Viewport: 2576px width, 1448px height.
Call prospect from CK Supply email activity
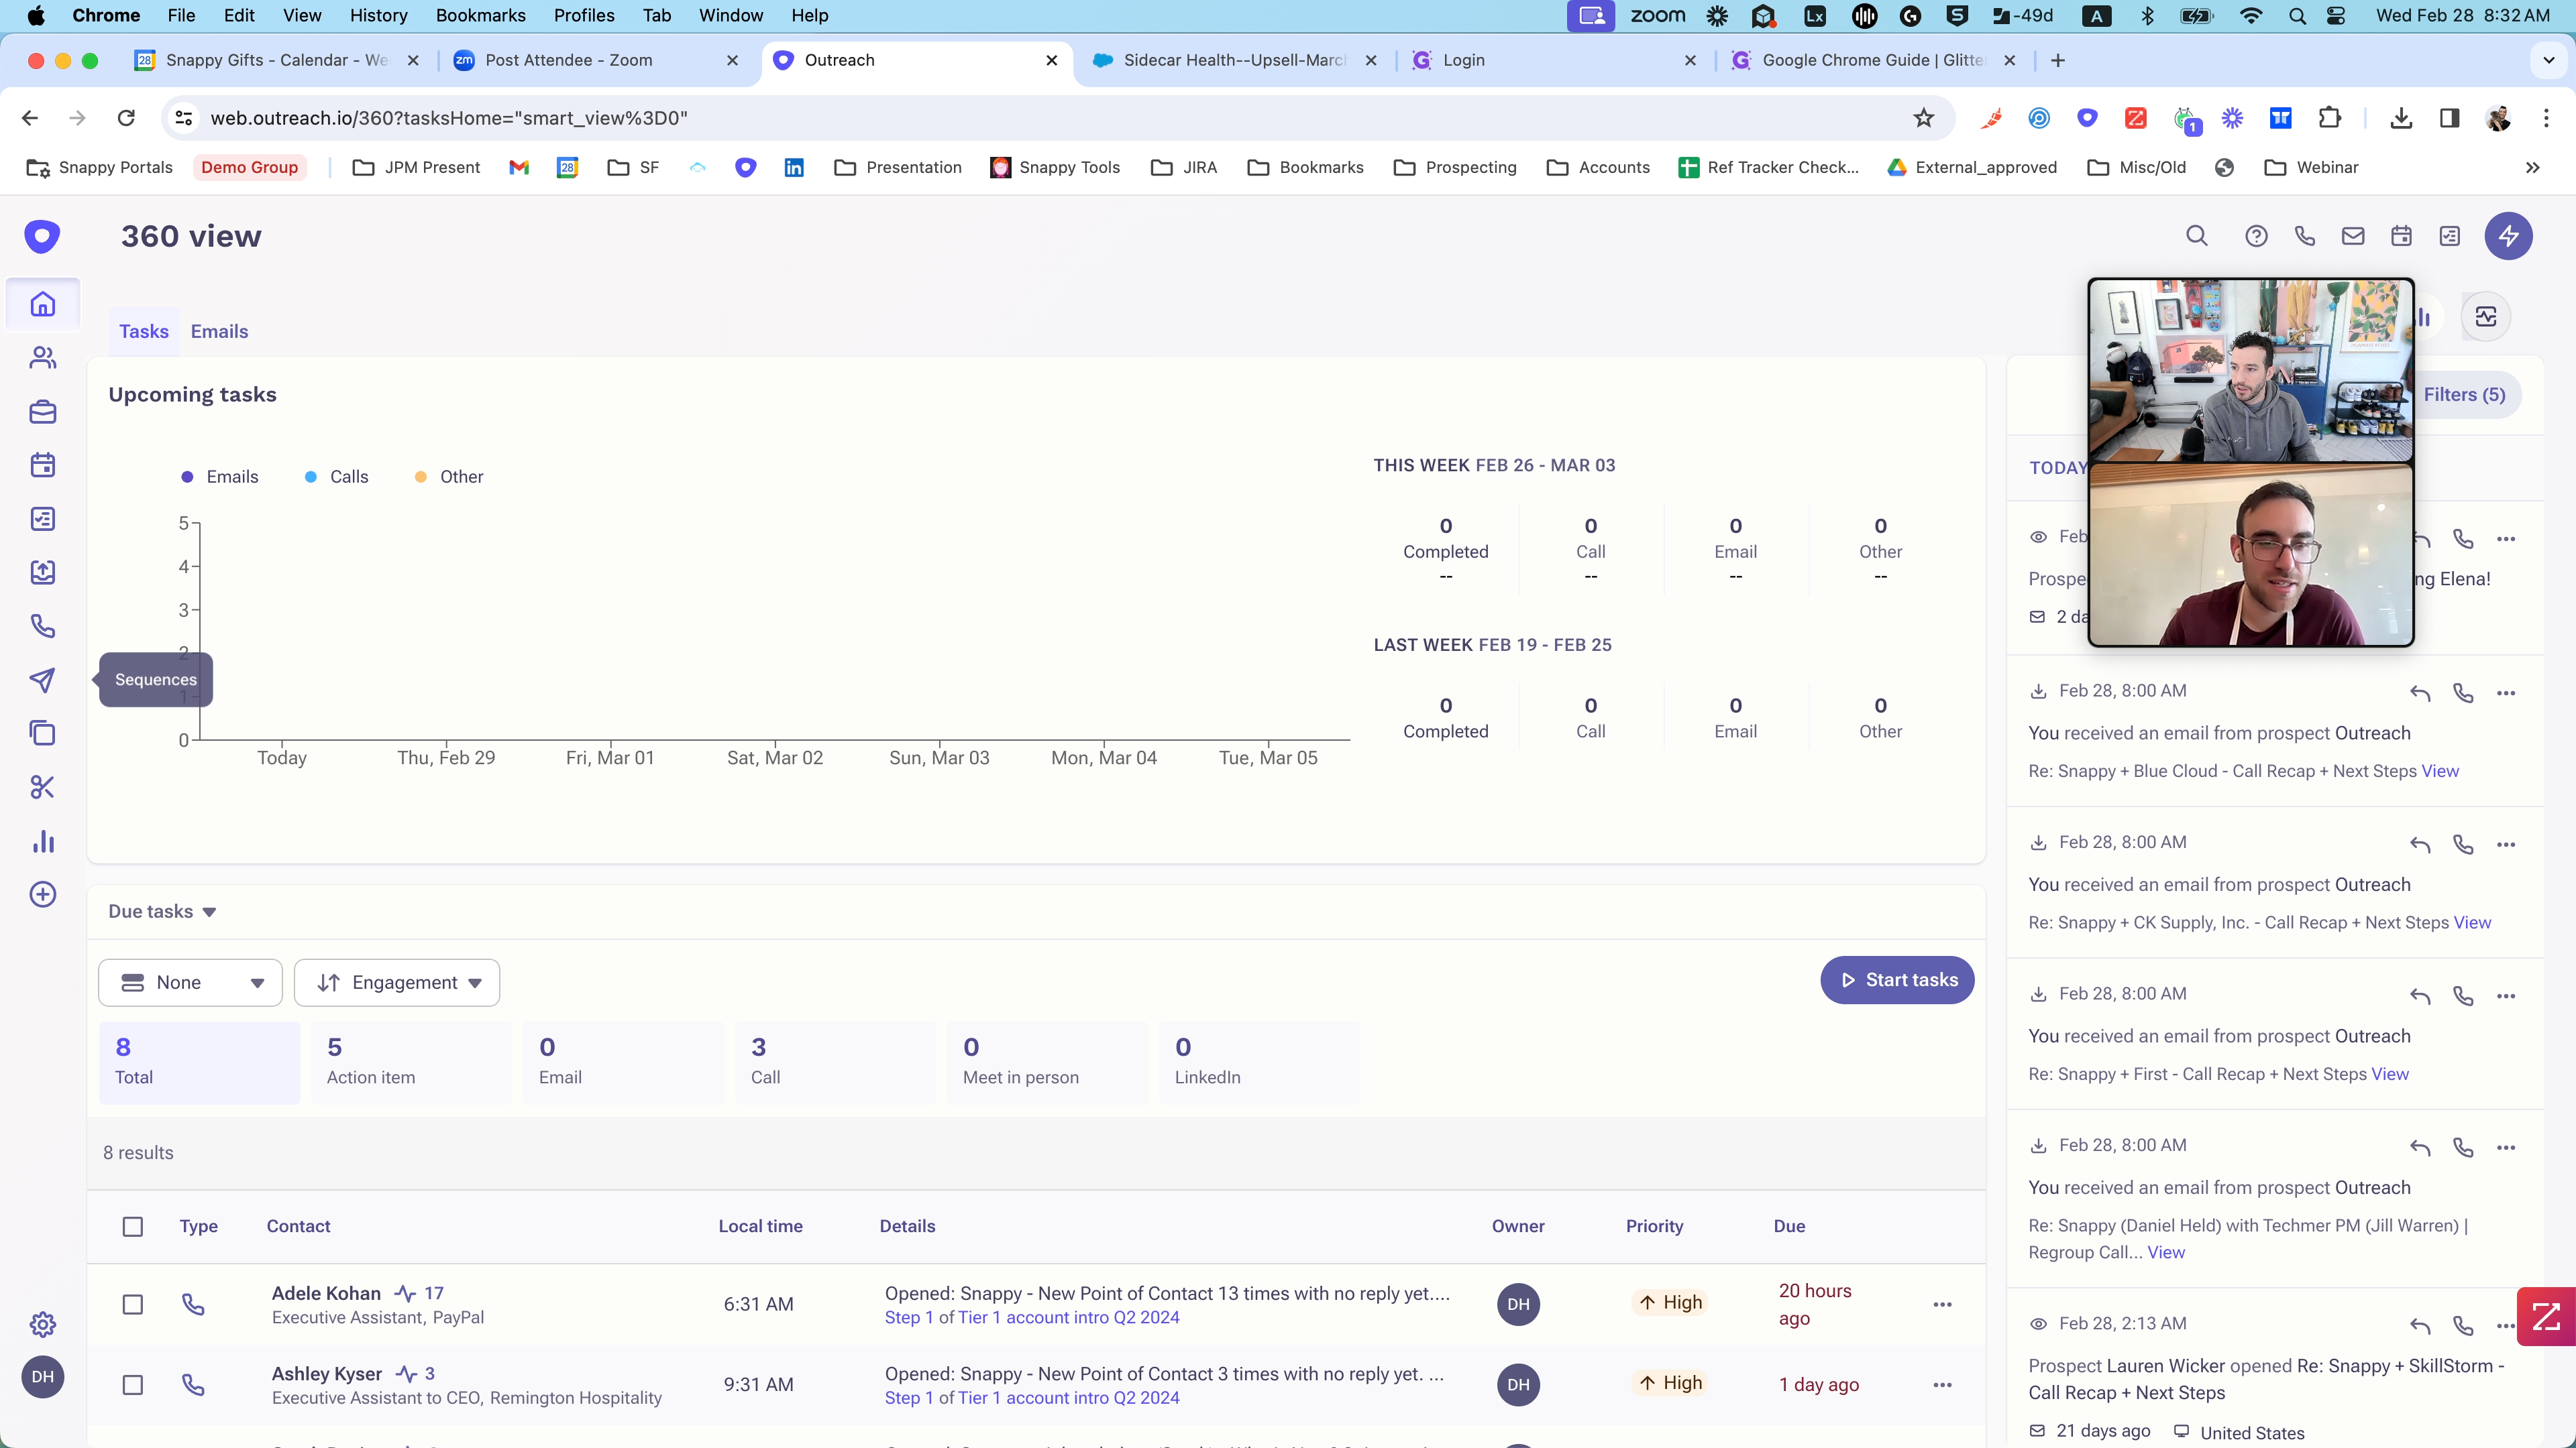click(x=2463, y=845)
